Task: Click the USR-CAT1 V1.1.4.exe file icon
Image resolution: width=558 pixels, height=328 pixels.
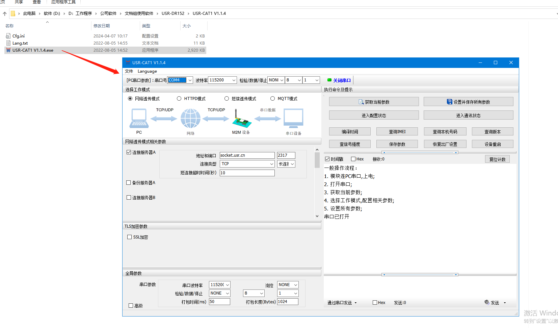Action: click(x=8, y=50)
